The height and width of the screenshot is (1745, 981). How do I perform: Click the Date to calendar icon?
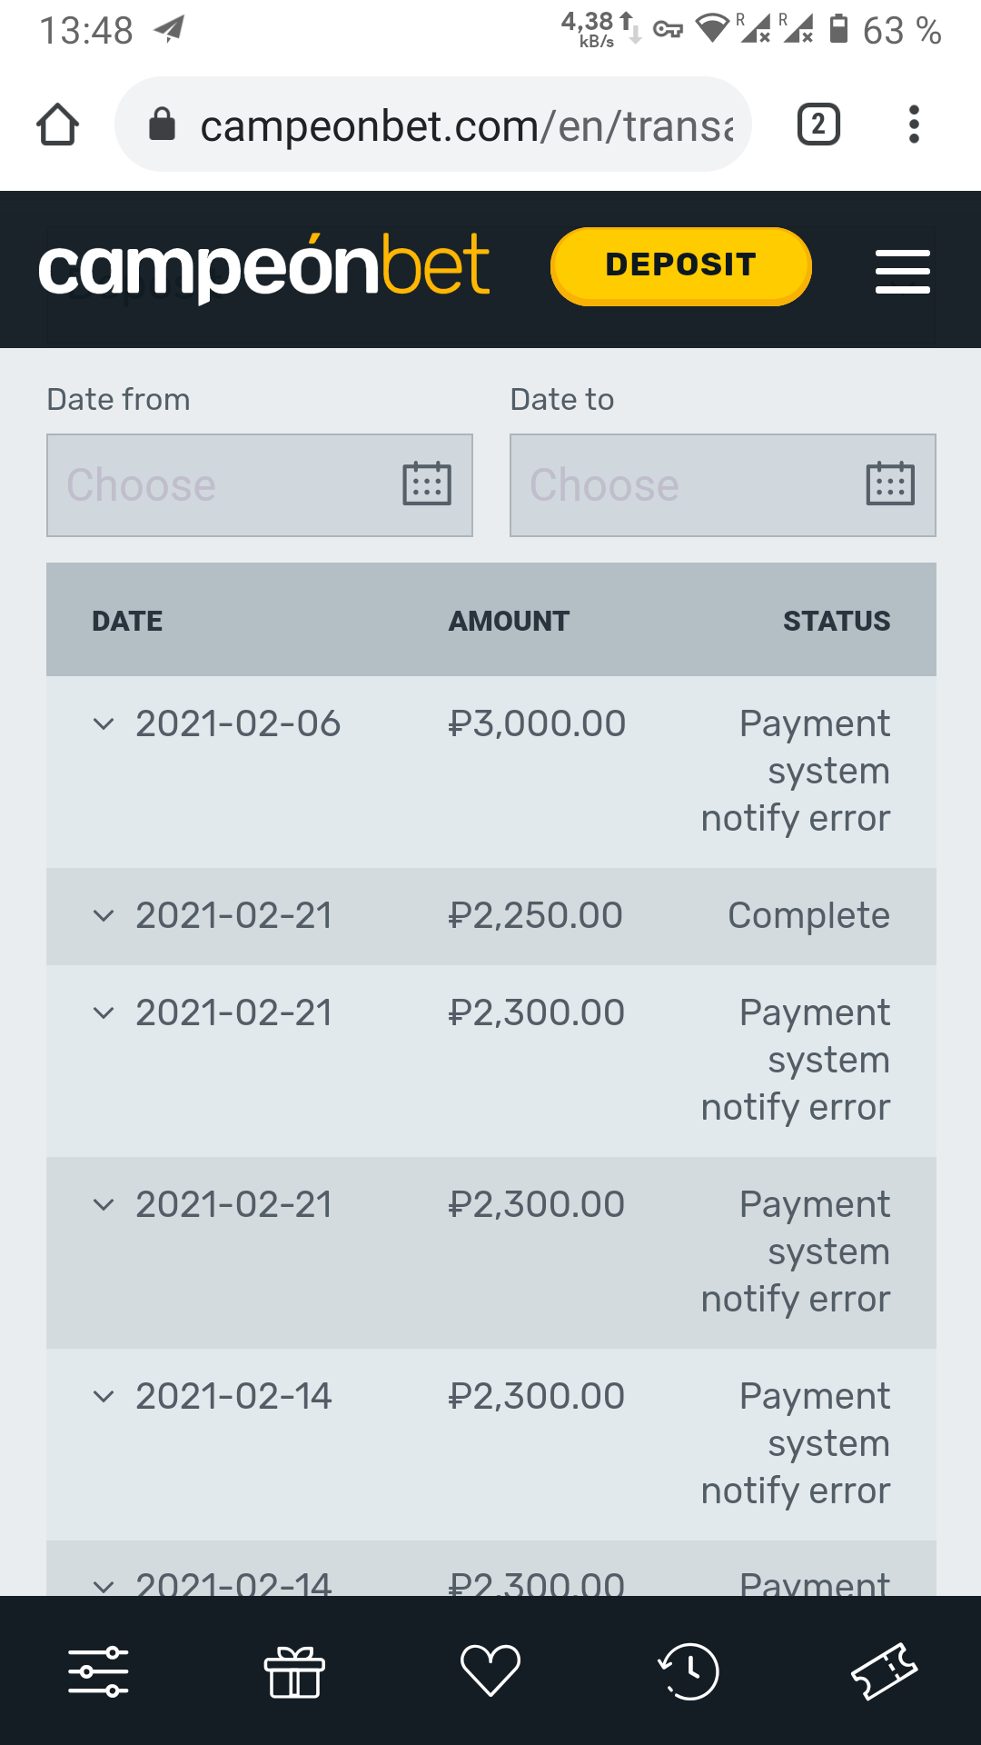tap(890, 484)
